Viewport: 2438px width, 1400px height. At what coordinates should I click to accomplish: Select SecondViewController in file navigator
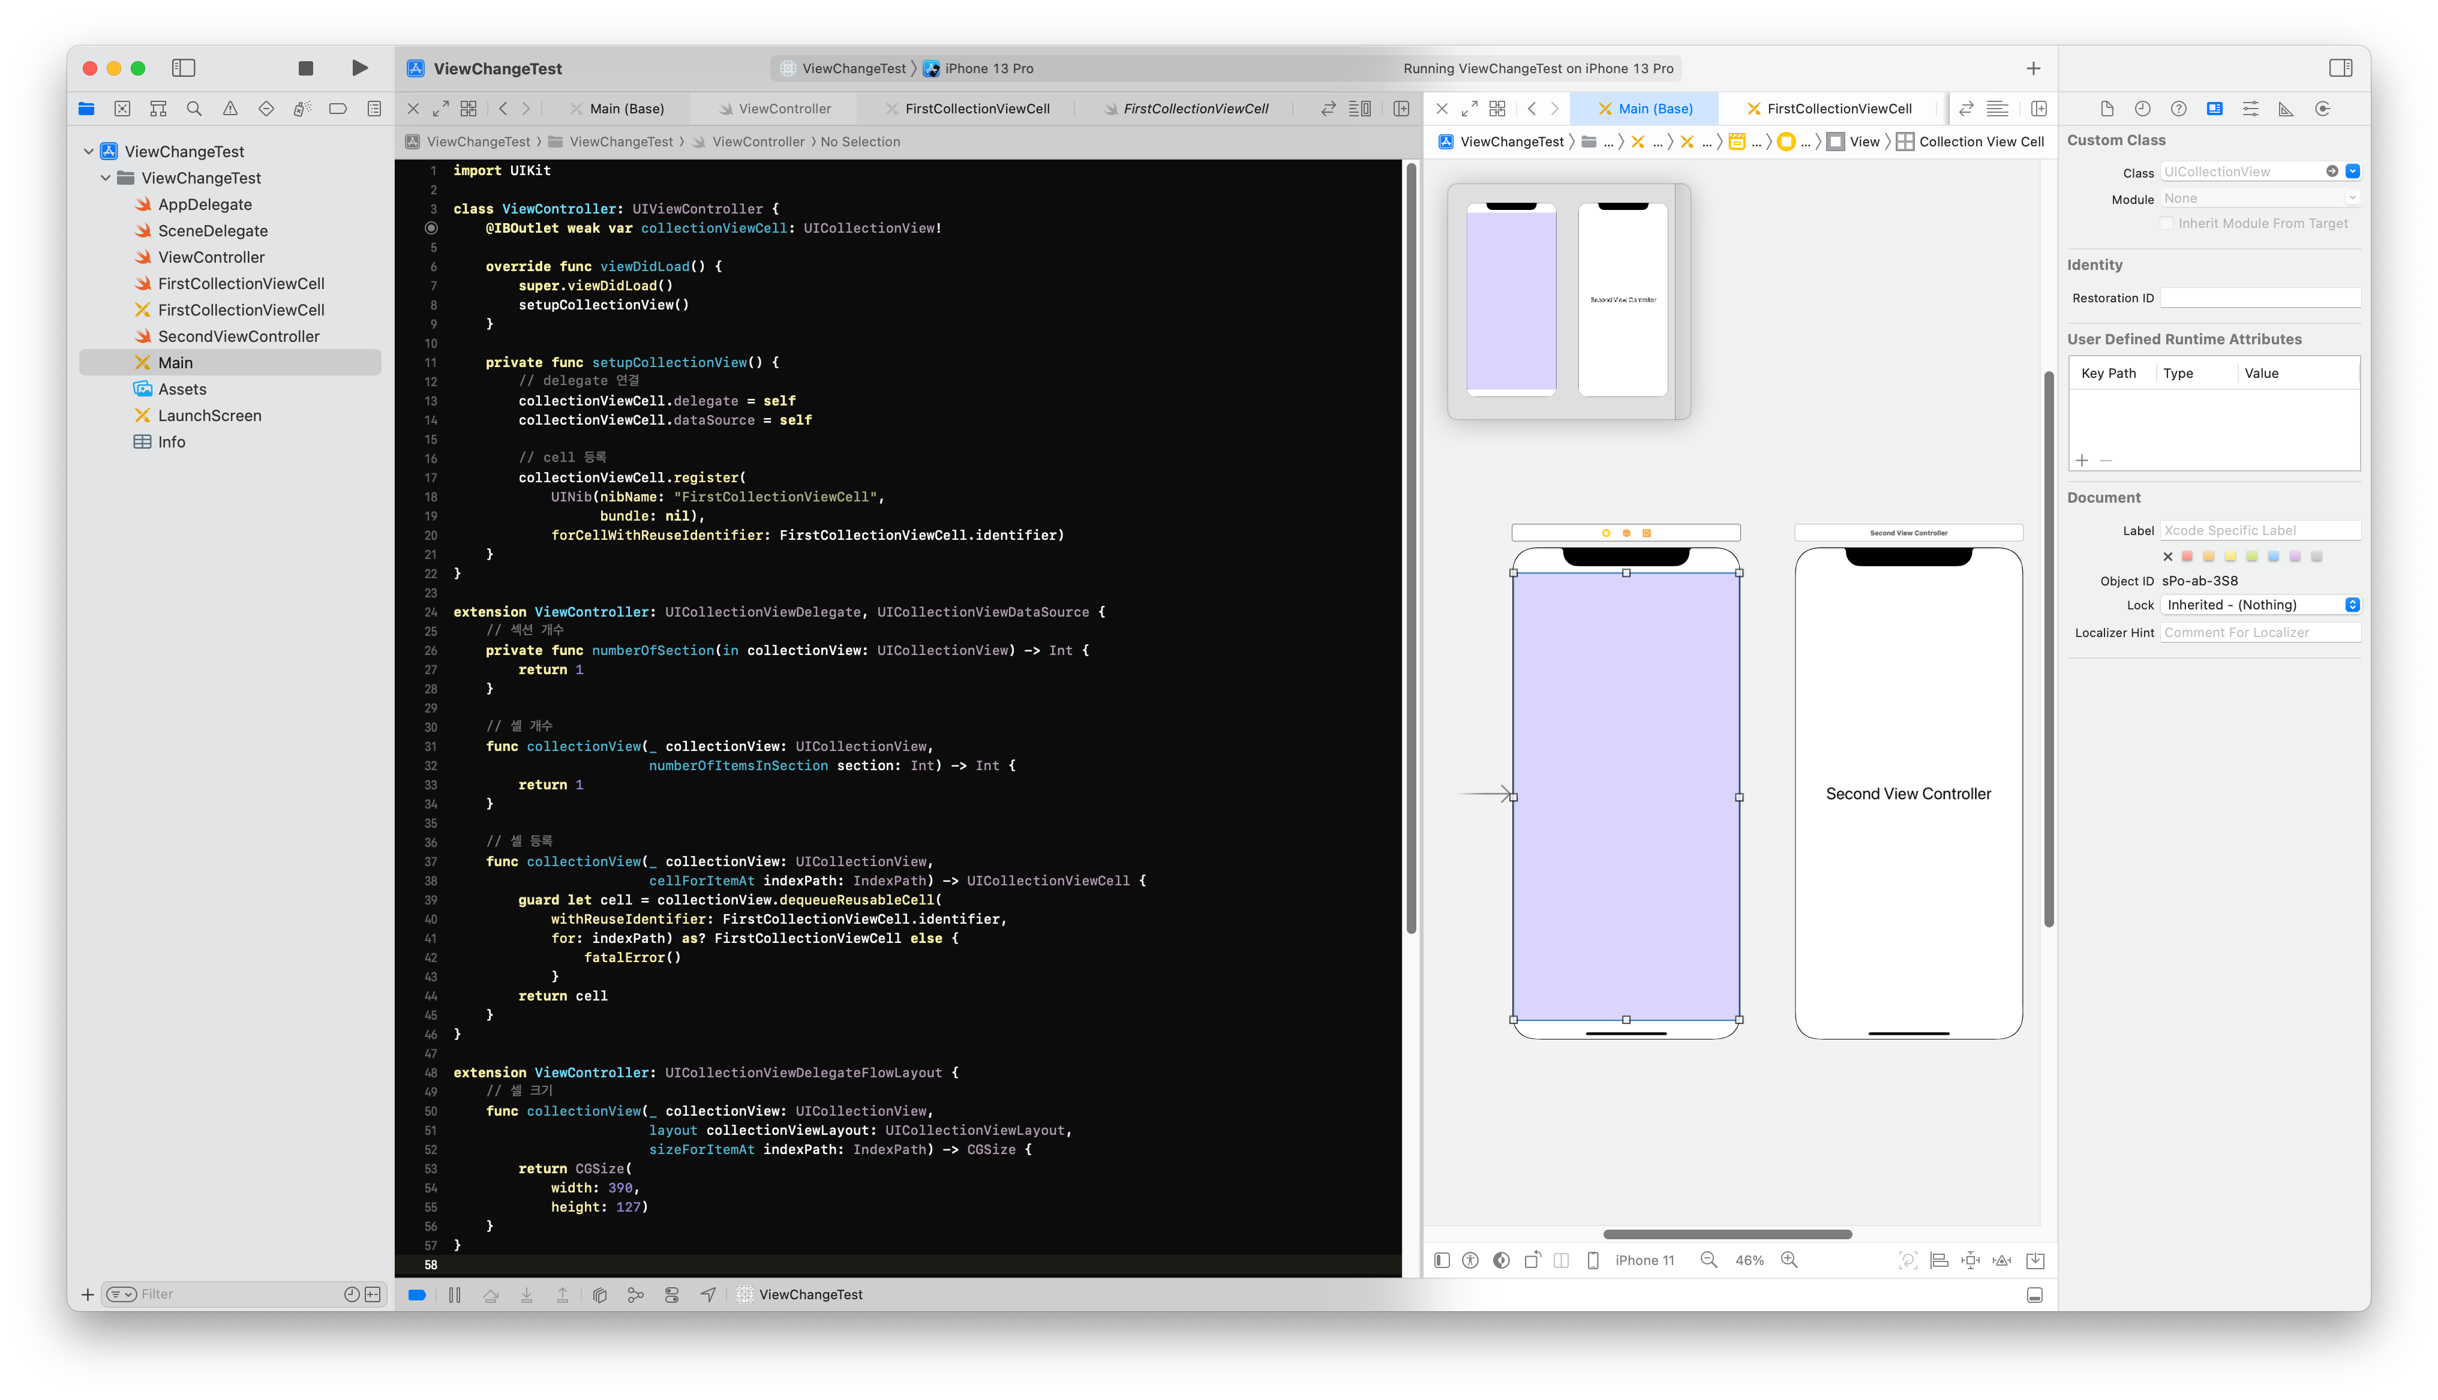(238, 337)
